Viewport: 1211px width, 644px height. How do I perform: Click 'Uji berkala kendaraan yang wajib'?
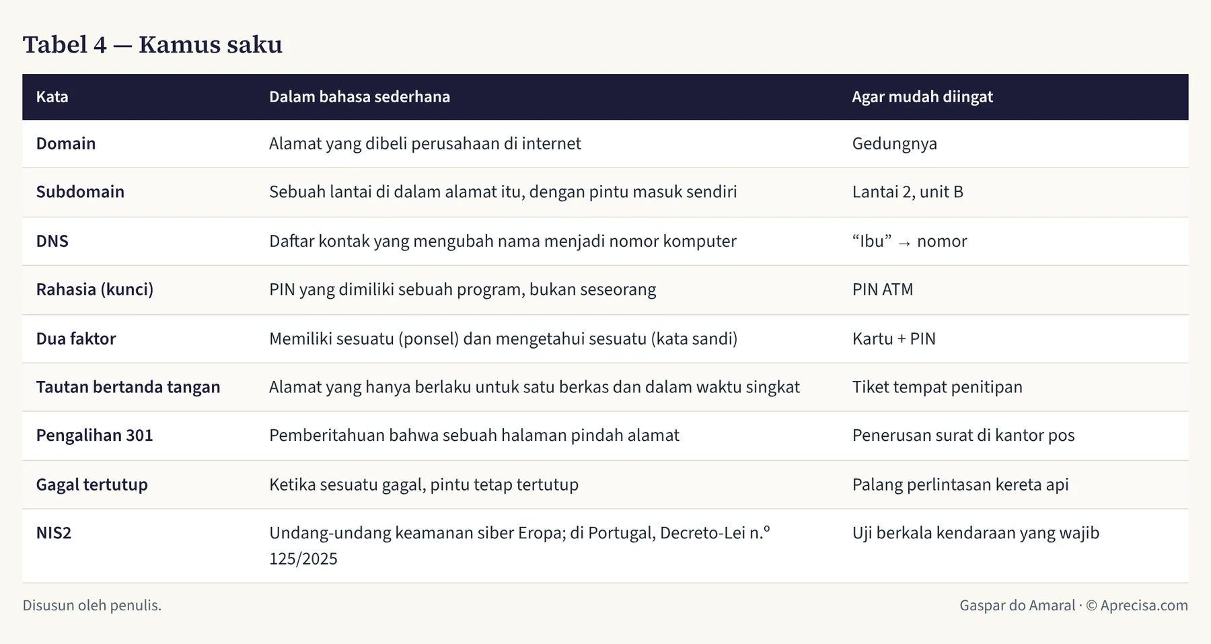(x=976, y=533)
